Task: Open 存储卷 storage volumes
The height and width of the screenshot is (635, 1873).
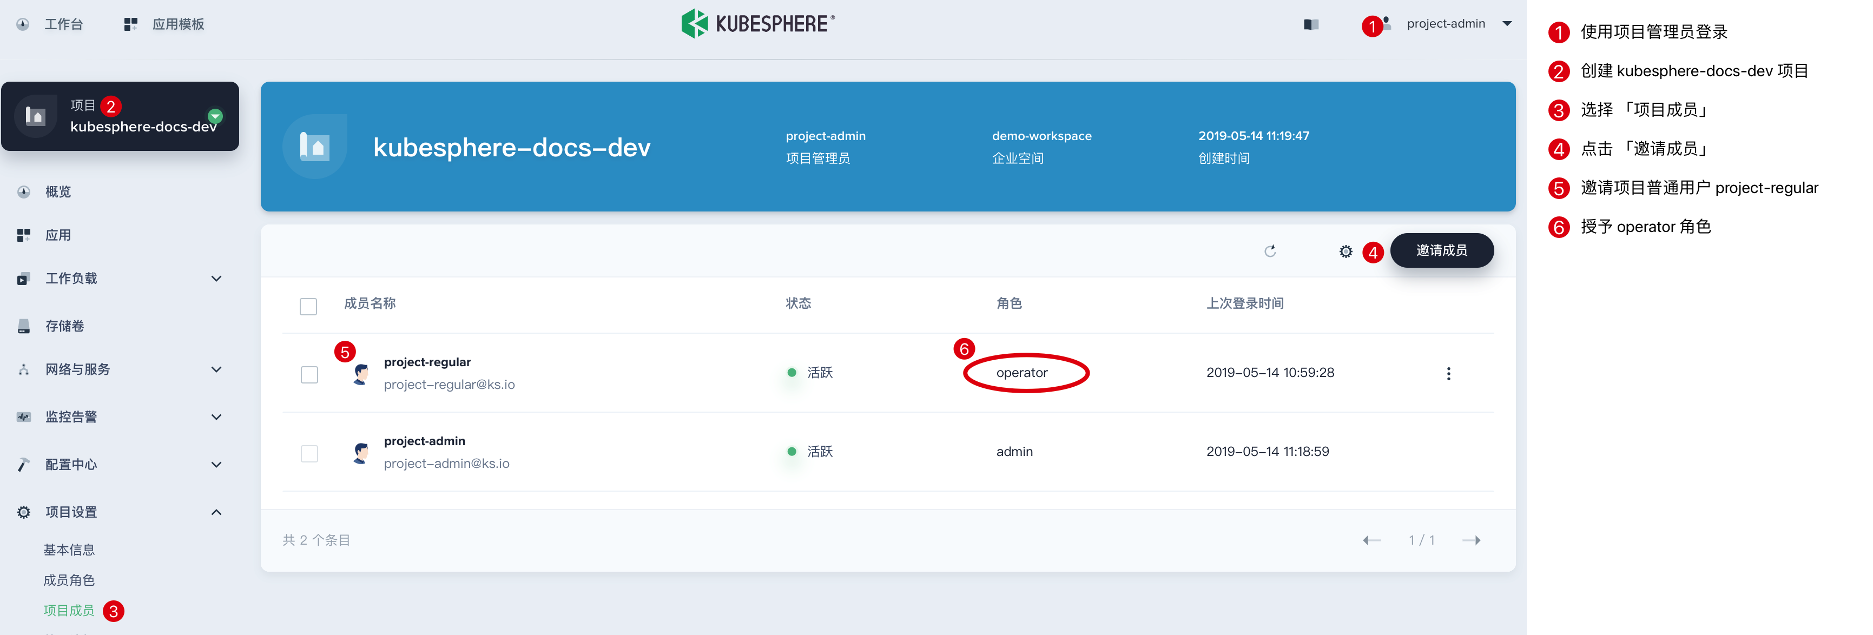Action: pyautogui.click(x=65, y=326)
